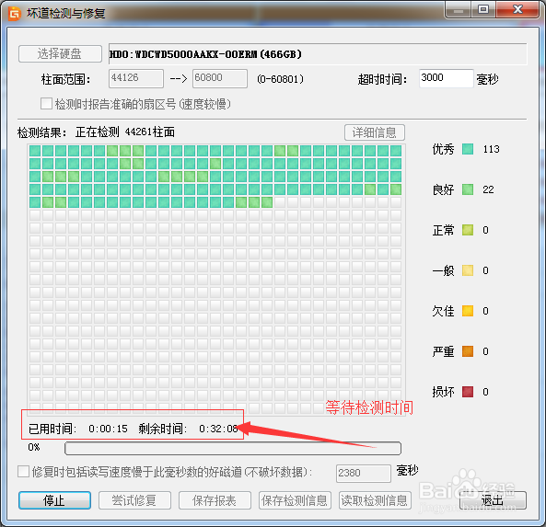Screen dimensions: 546x527
Task: Click the 已用时间 0:00:15 text
Action: click(78, 429)
